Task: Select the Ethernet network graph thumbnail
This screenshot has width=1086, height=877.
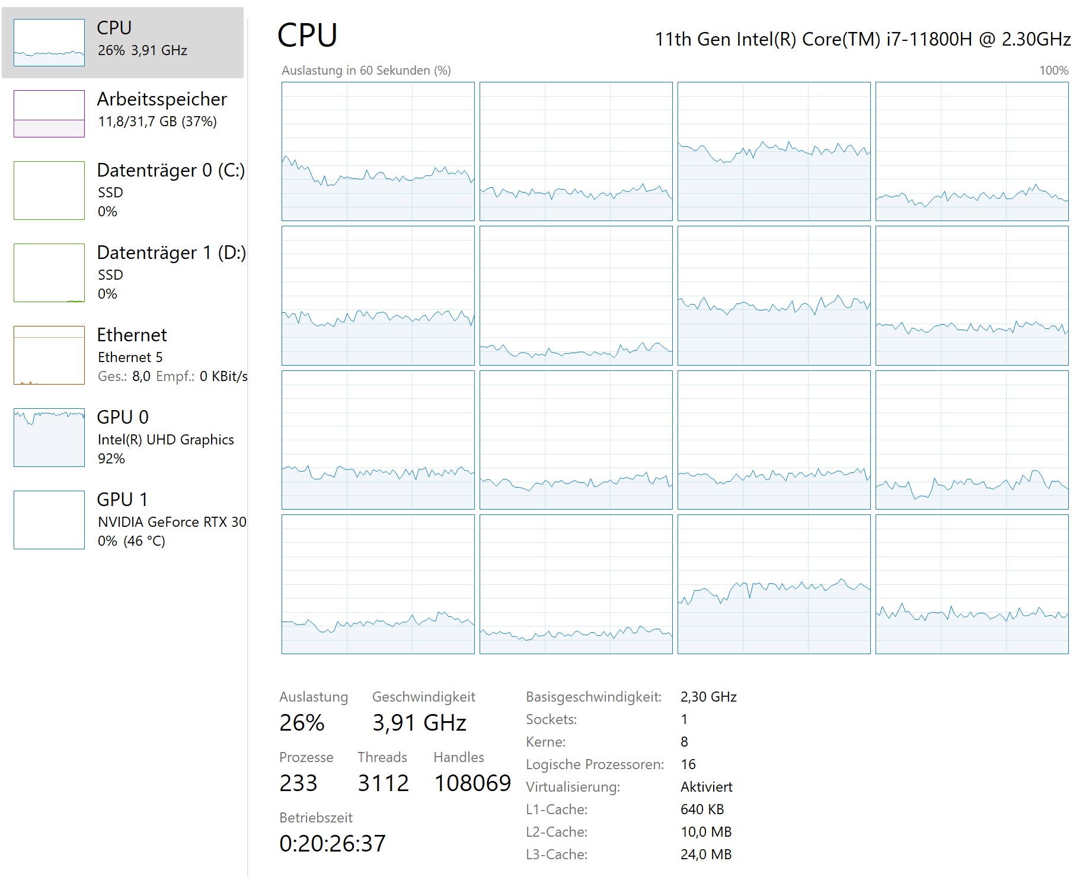Action: tap(49, 355)
